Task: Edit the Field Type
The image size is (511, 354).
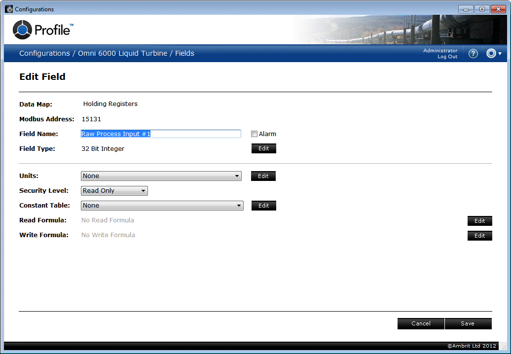Action: pos(264,148)
